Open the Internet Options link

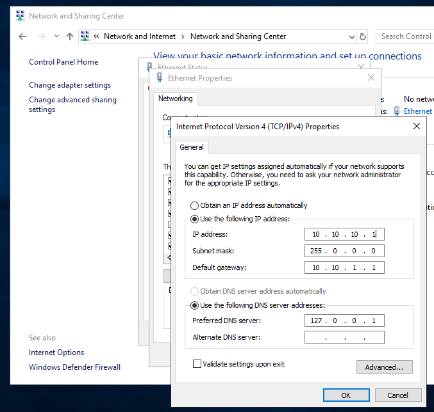(56, 353)
